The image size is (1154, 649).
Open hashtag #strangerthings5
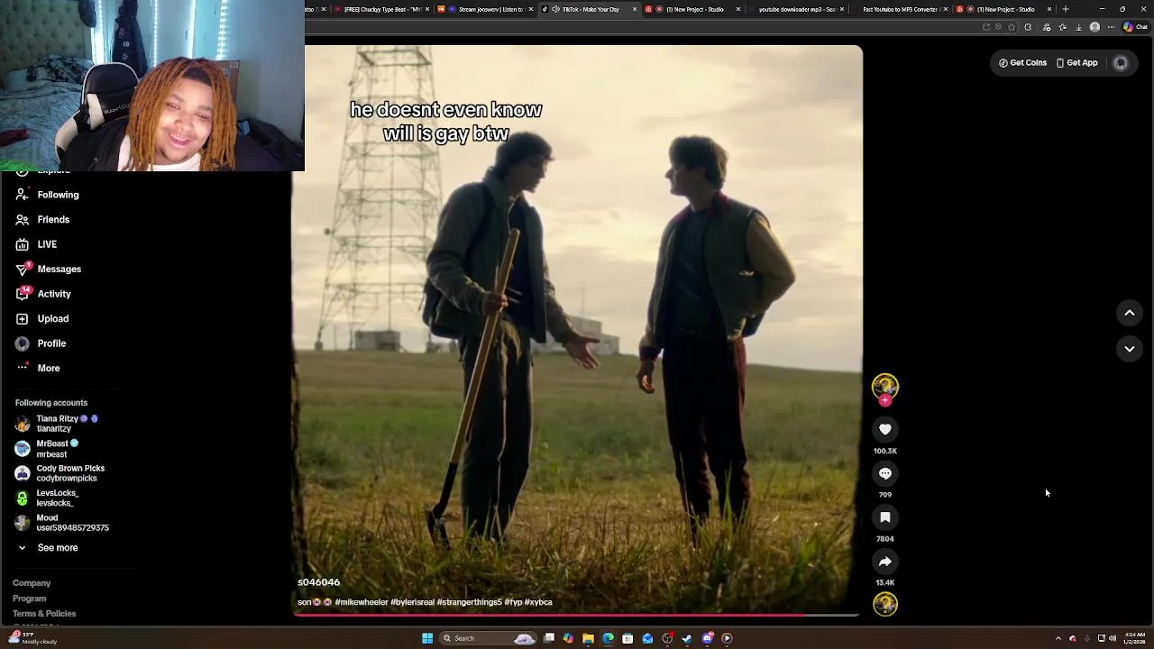469,602
